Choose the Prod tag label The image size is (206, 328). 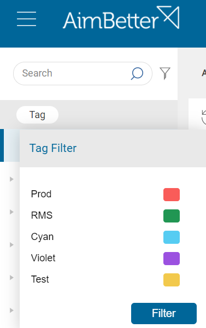coord(41,194)
